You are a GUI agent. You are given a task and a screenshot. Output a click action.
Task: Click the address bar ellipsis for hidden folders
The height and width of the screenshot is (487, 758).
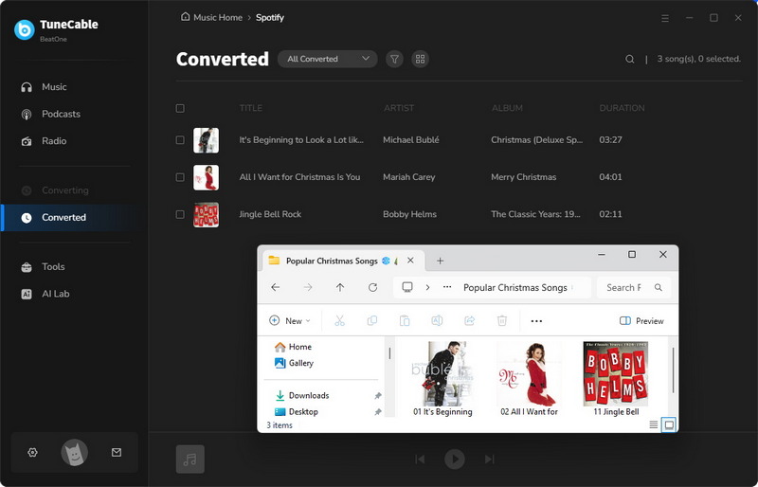(447, 287)
